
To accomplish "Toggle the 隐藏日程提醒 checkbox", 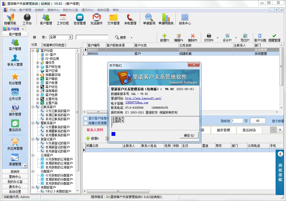I will [x=86, y=123].
